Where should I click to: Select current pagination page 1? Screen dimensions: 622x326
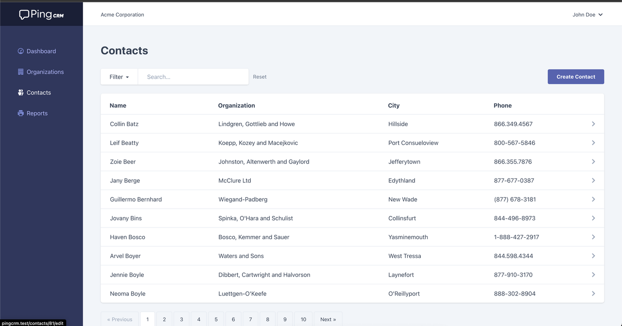point(147,319)
